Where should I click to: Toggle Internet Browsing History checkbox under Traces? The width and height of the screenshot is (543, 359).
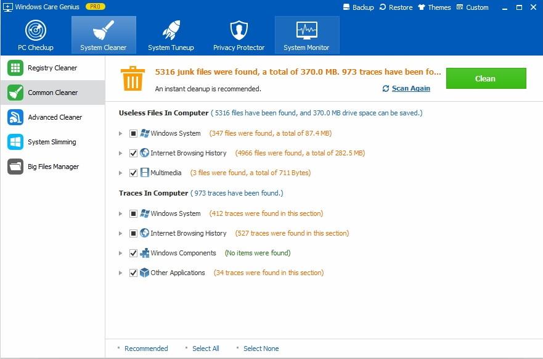click(x=133, y=233)
